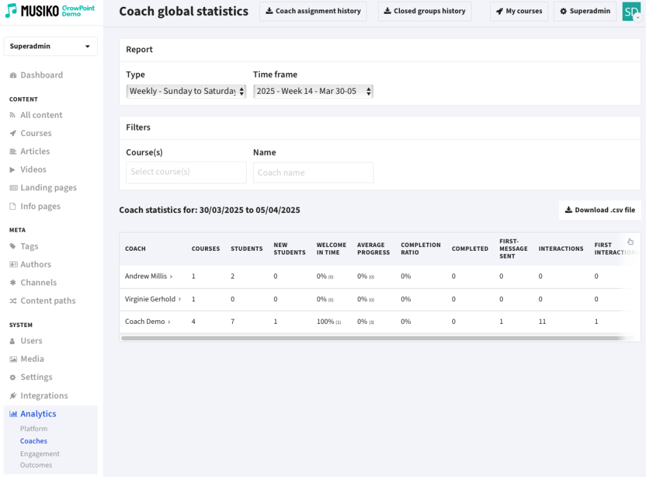
Task: Open Users in the sidebar
Action: coord(32,341)
